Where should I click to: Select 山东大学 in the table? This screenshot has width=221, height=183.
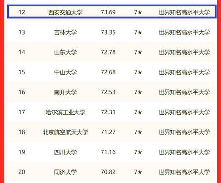[x=65, y=52]
